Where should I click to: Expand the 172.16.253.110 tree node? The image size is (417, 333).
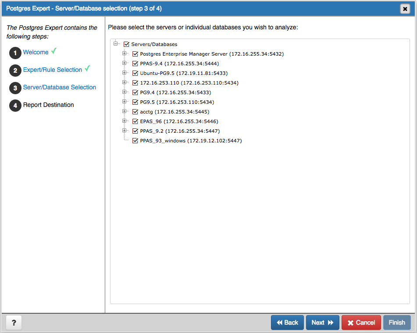124,82
